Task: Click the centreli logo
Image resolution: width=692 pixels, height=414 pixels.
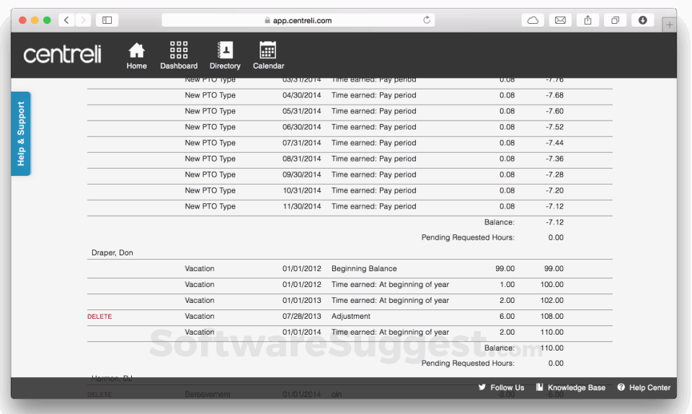Action: (62, 54)
